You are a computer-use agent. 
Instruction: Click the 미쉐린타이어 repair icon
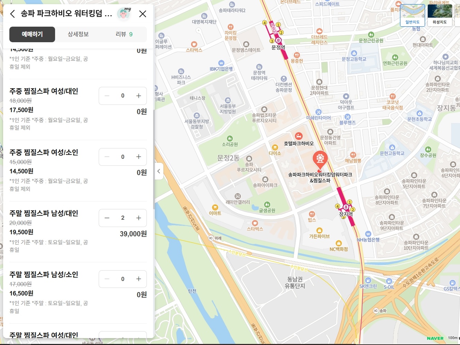318,112
